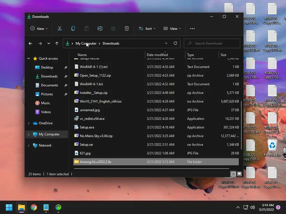The height and width of the screenshot is (214, 286).
Task: Select file Installer__Setup.zip
Action: click(156, 93)
